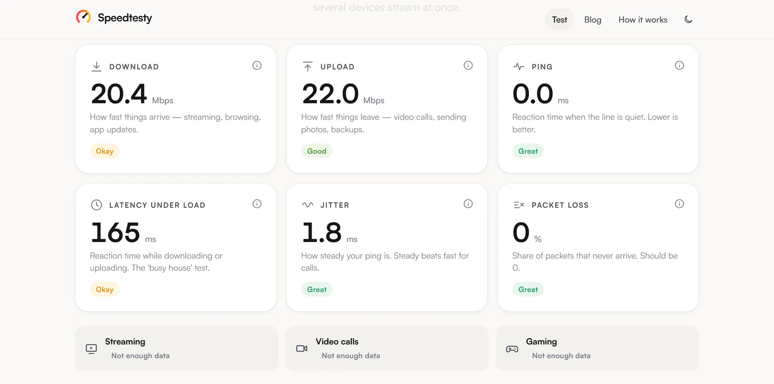Go to How it works
This screenshot has height=384, width=774.
click(x=643, y=19)
